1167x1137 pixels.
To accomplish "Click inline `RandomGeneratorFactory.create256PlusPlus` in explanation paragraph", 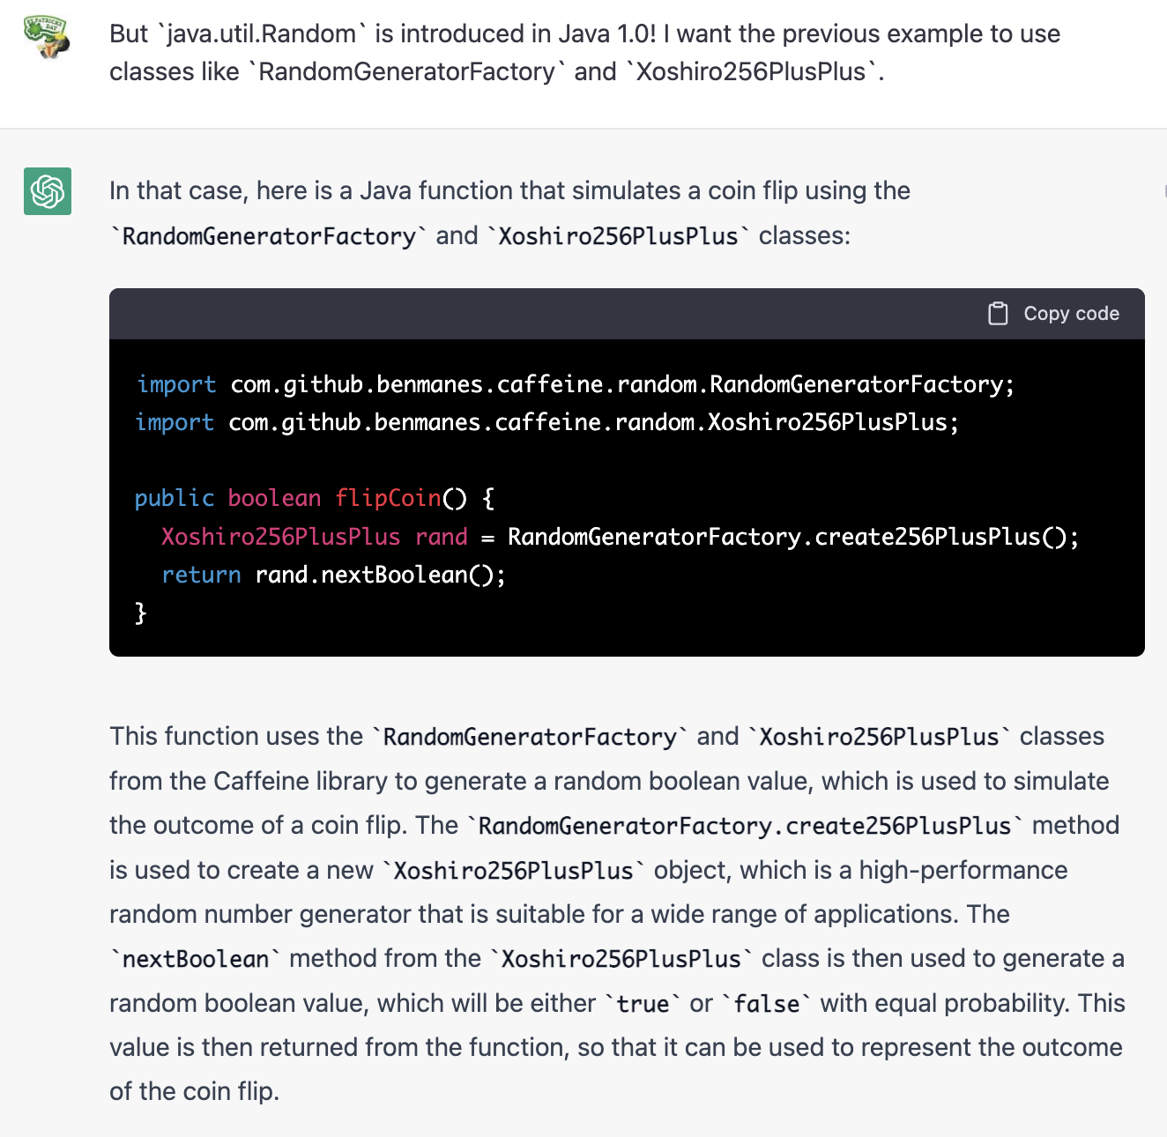I will point(745,826).
